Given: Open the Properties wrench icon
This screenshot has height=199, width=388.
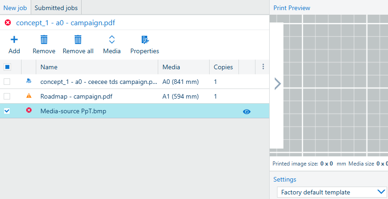Looking at the screenshot, I should pos(145,39).
